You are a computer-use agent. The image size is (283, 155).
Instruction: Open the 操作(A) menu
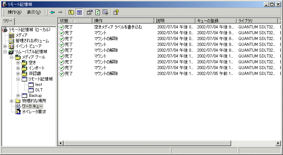pos(14,12)
